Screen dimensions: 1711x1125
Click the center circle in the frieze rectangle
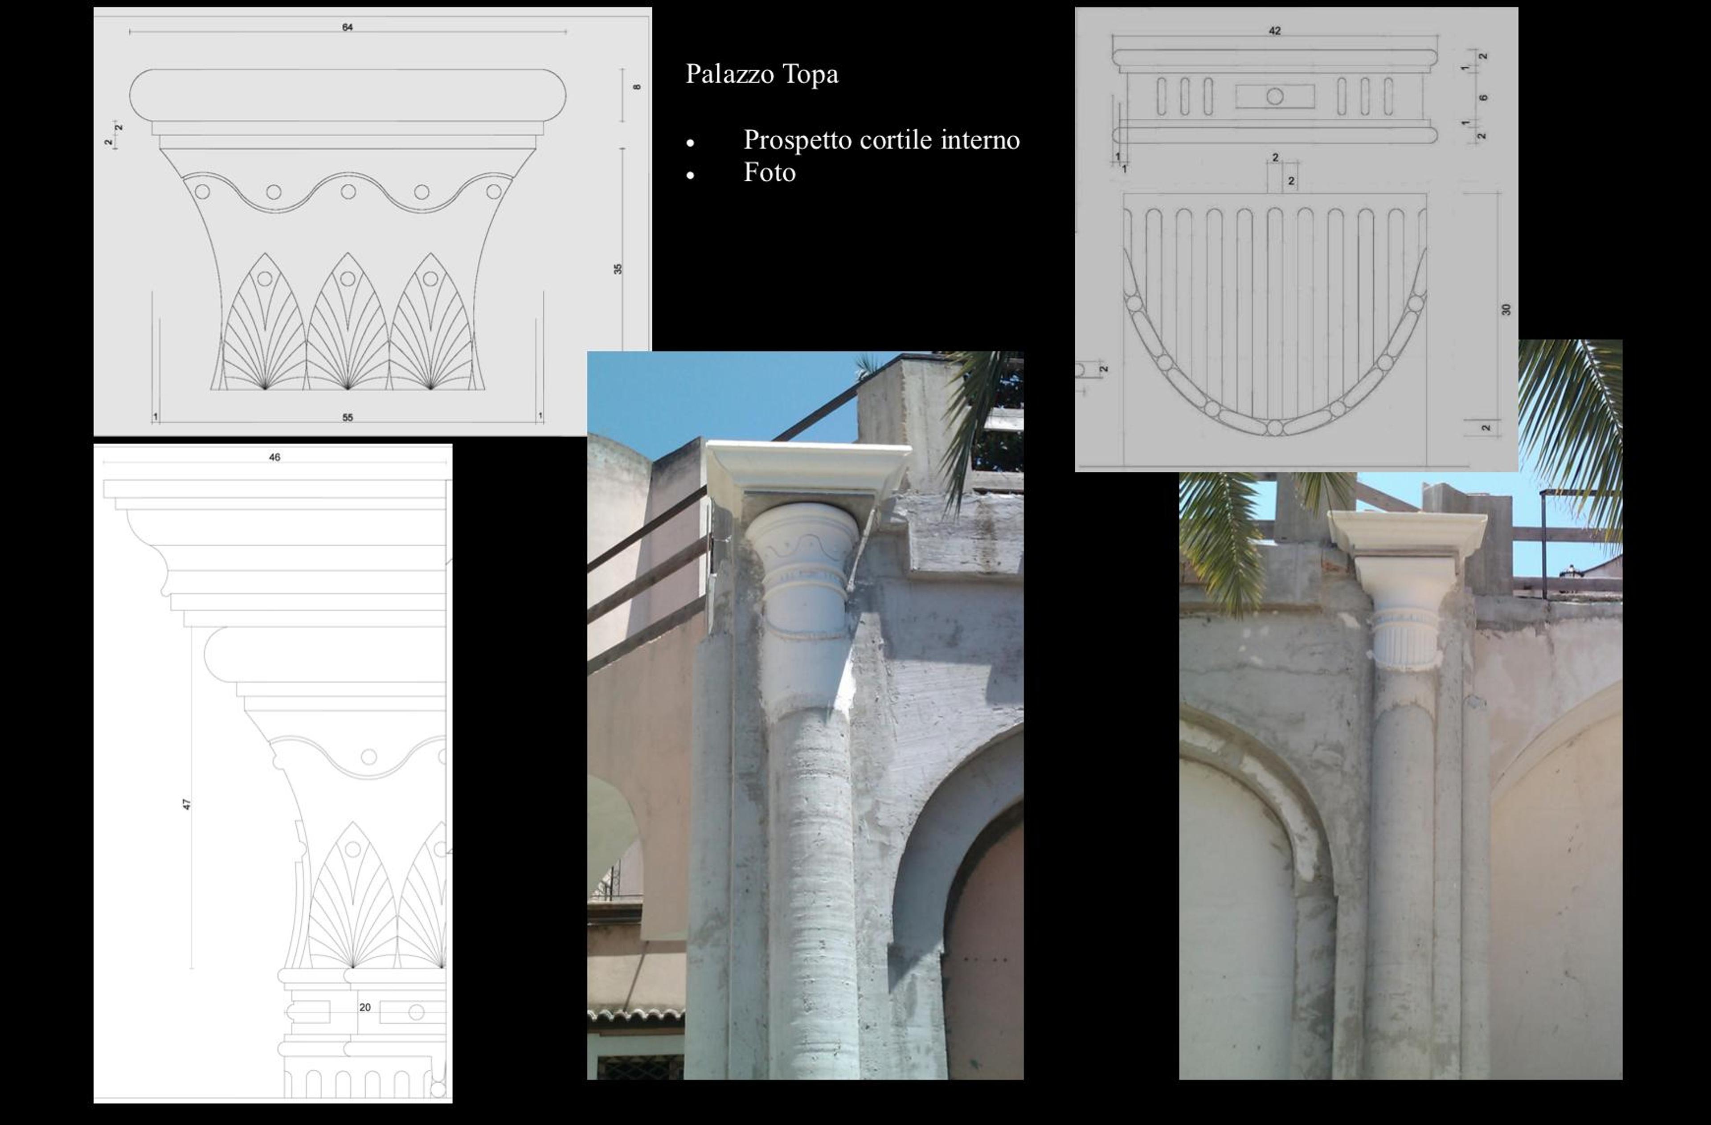pyautogui.click(x=1275, y=96)
